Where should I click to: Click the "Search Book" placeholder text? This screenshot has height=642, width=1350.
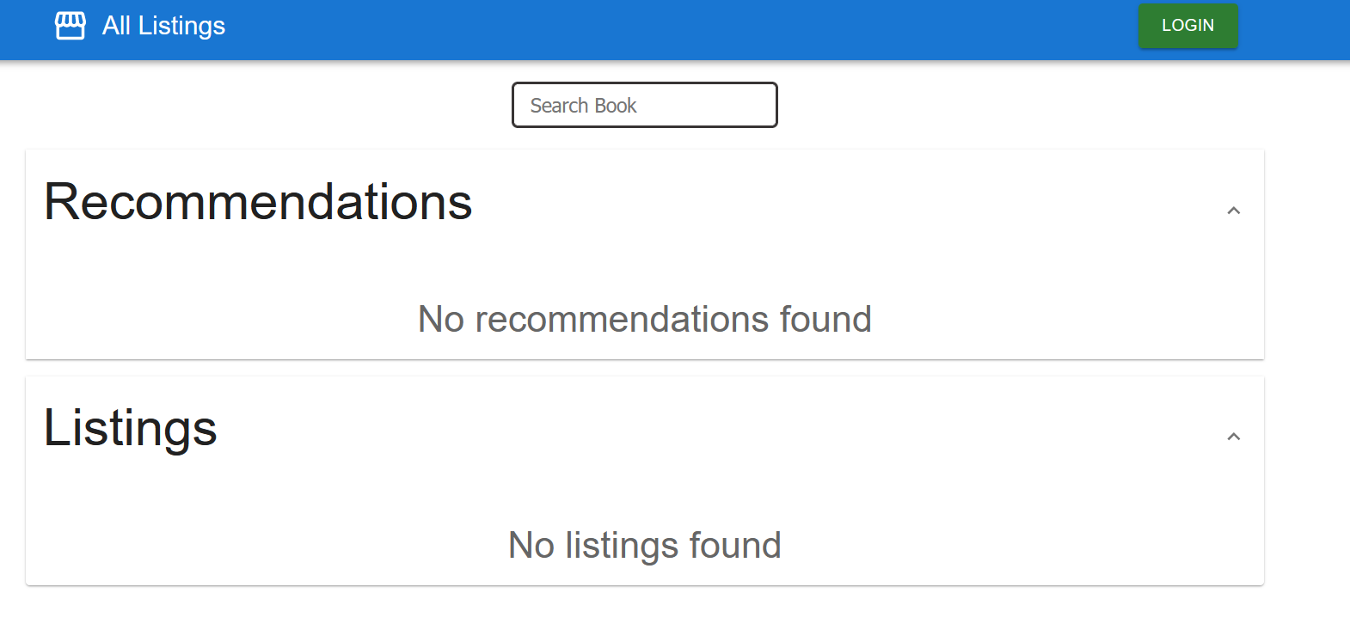[x=583, y=106]
